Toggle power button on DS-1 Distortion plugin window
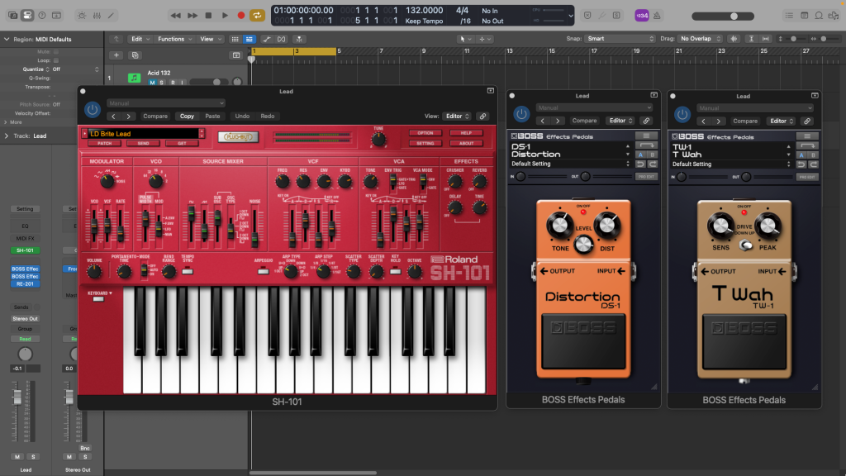 coord(521,114)
